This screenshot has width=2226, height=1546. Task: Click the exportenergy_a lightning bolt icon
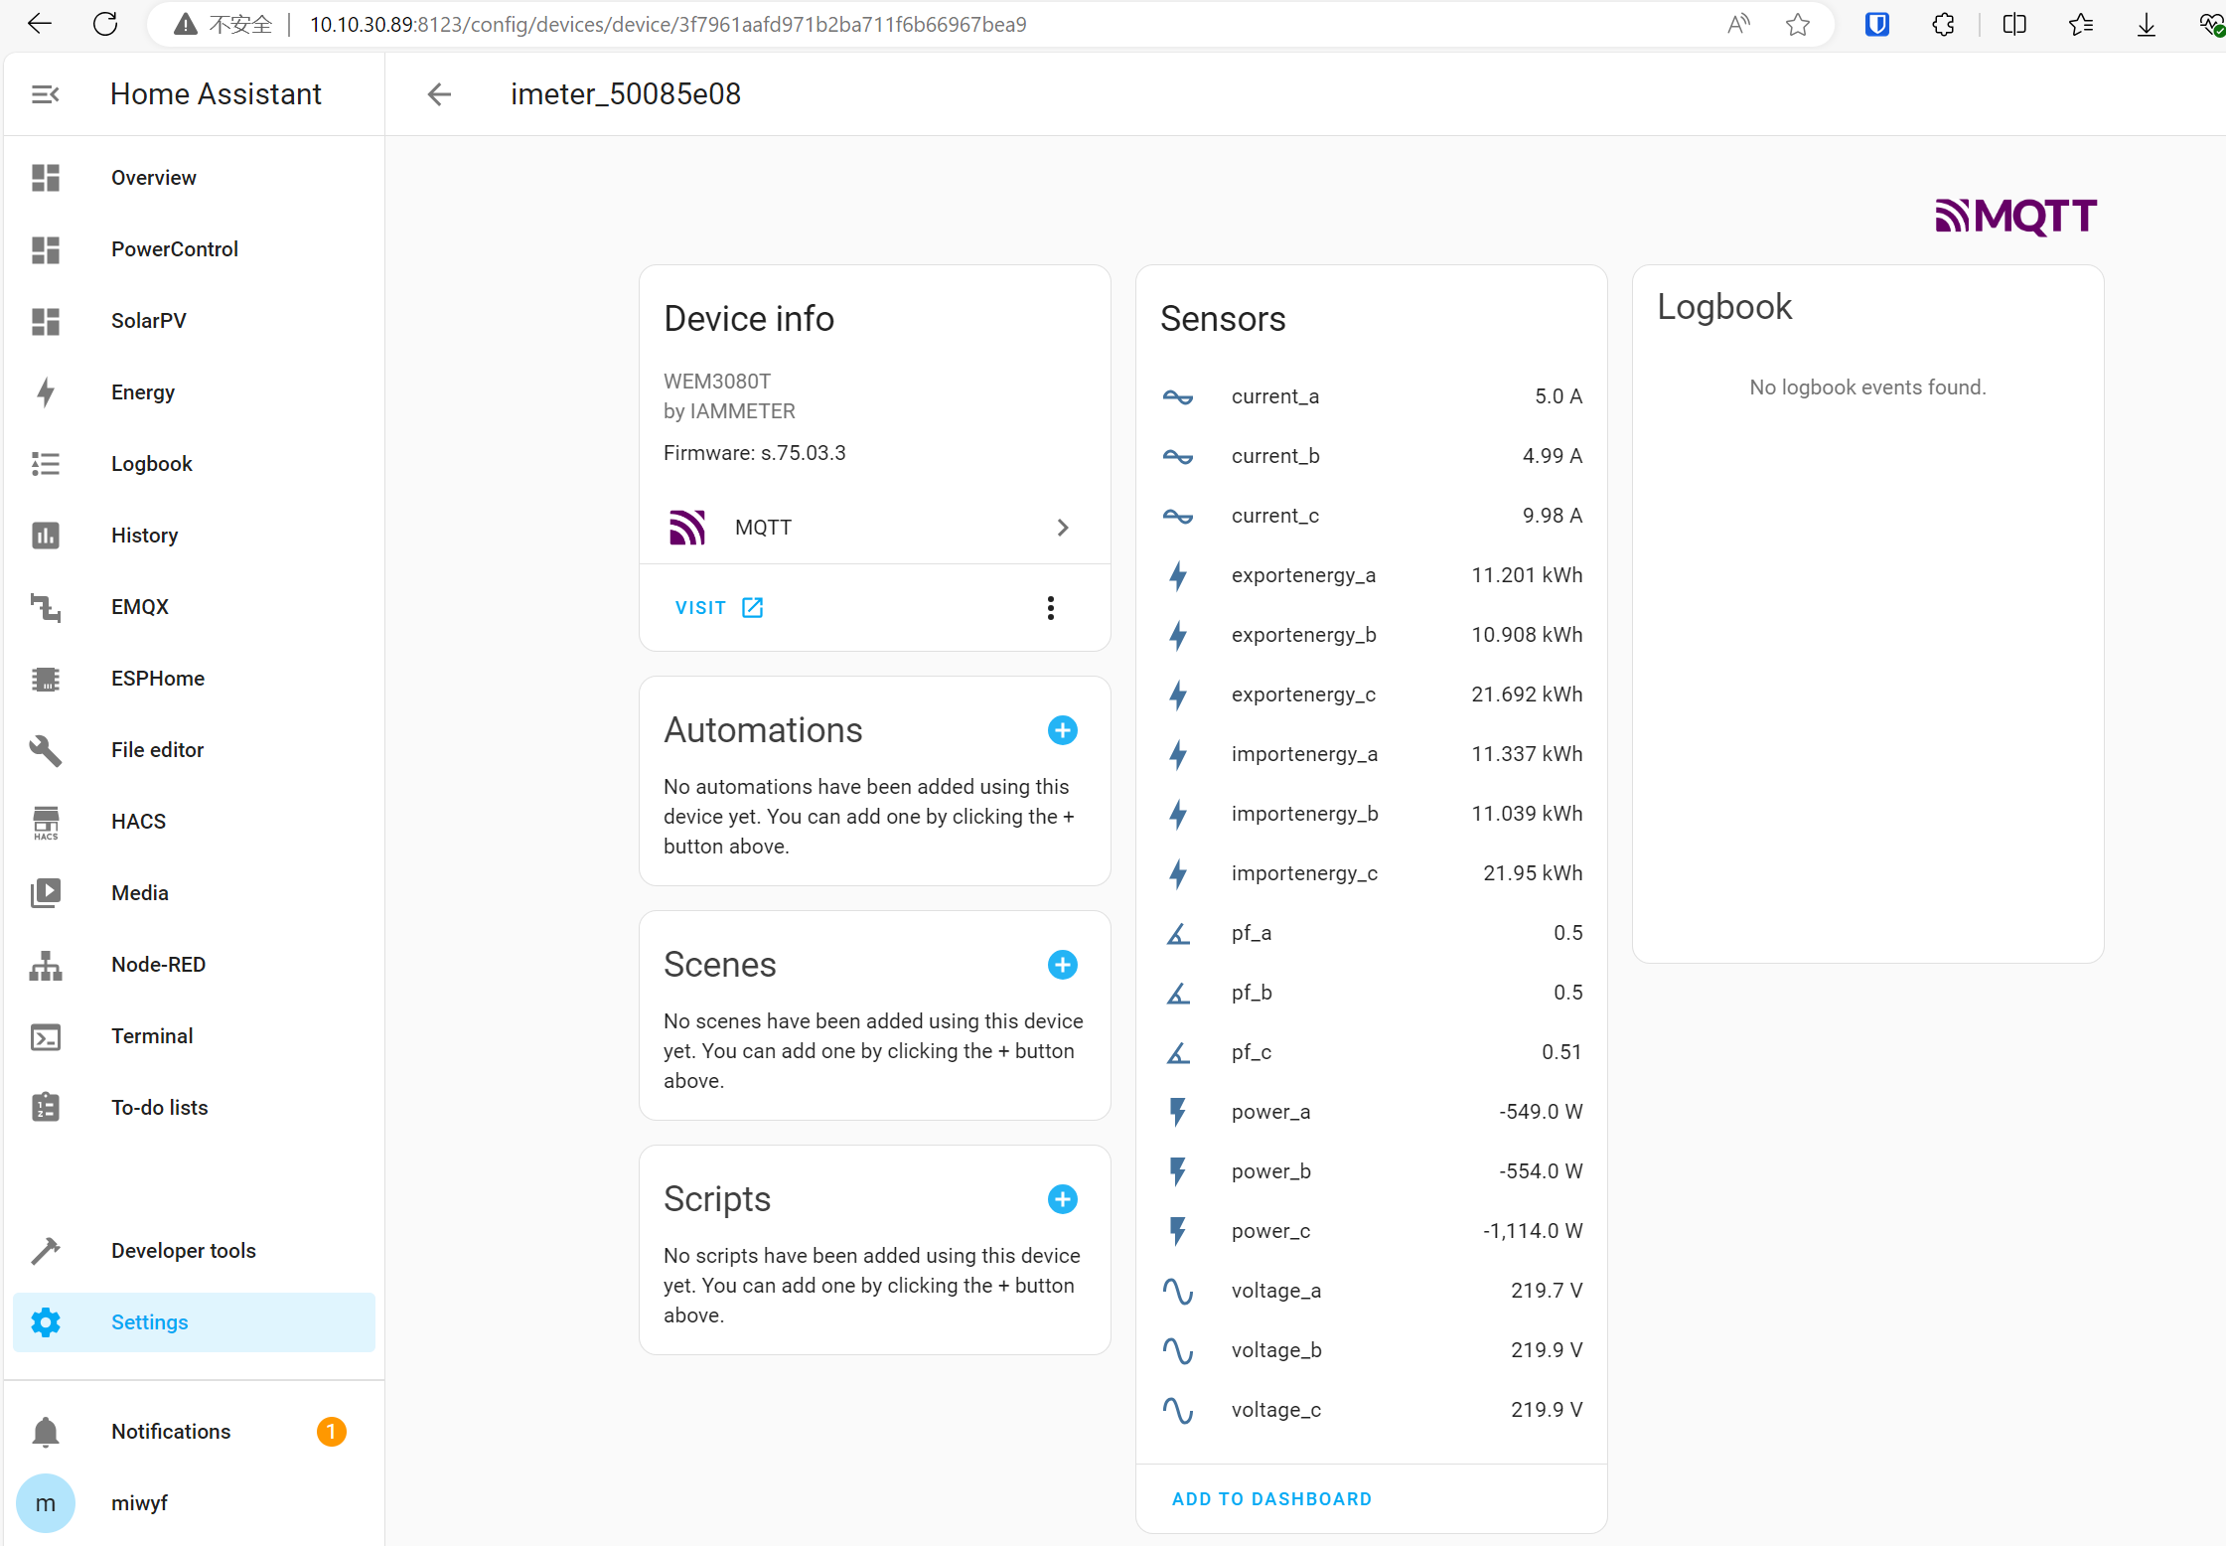(1179, 575)
